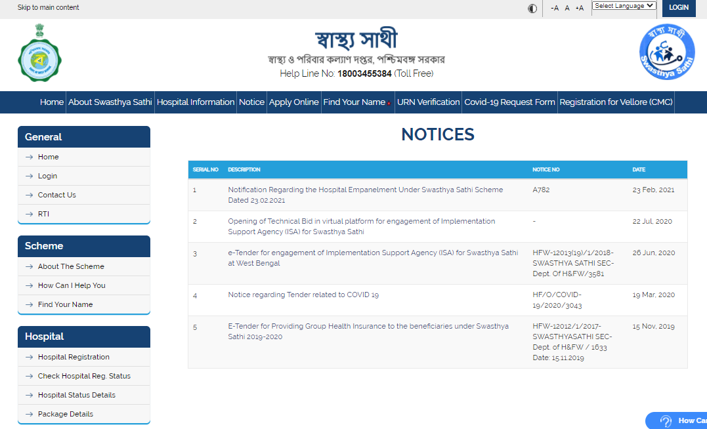
Task: Click the Scheme sidebar panel header
Action: coord(84,246)
